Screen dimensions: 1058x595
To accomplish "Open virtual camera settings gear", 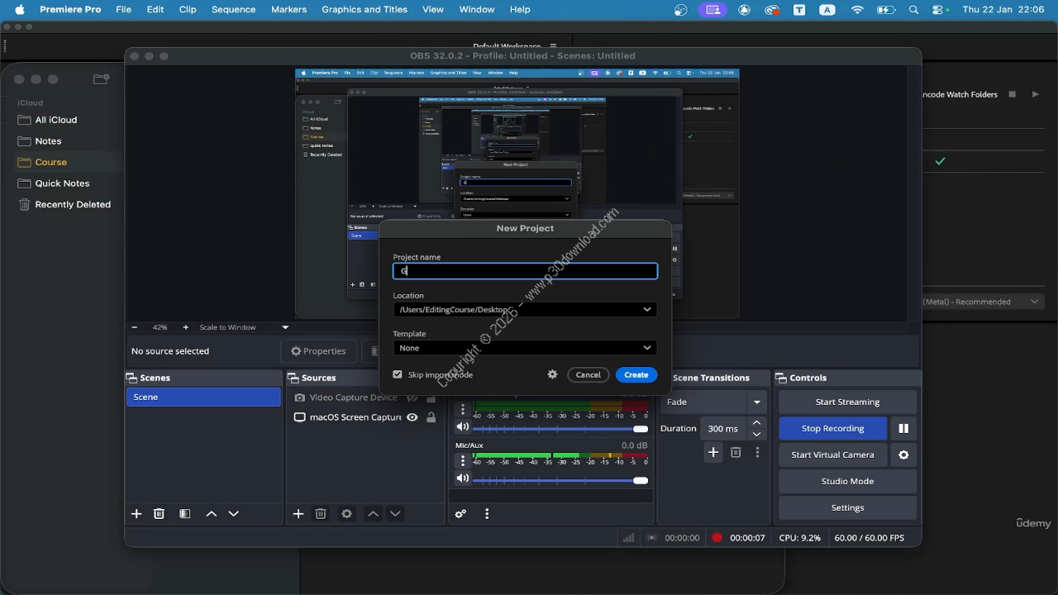I will tap(903, 455).
